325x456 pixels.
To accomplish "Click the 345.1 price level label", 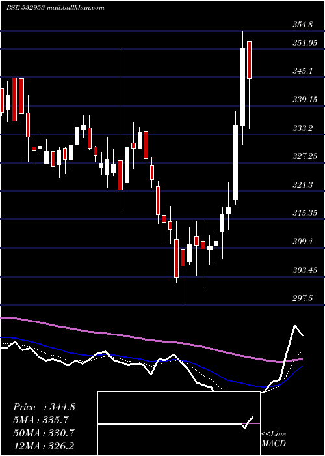I will point(302,70).
